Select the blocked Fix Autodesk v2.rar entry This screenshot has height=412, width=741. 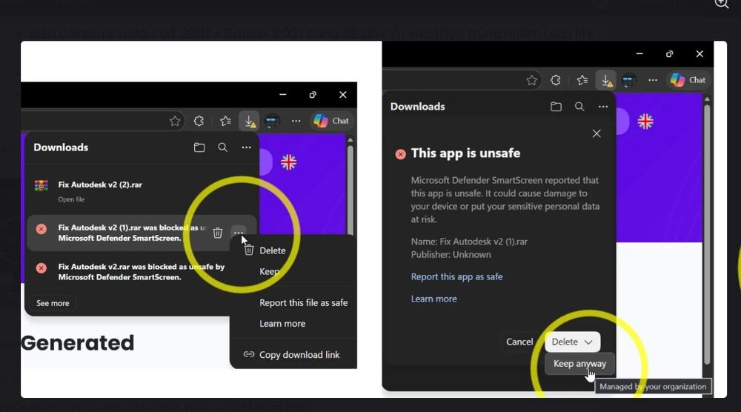pyautogui.click(x=141, y=272)
